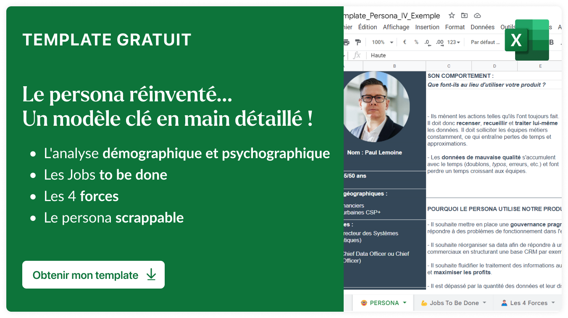Viewport: 568px width, 318px height.
Task: Open the Par défaut font dropdown
Action: pos(486,42)
